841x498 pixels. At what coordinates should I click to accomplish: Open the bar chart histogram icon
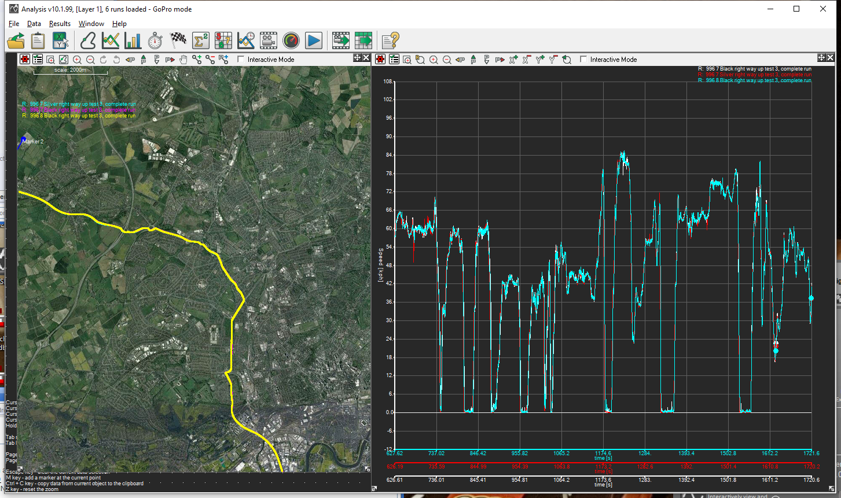(133, 40)
